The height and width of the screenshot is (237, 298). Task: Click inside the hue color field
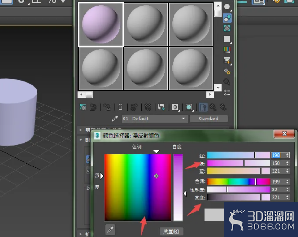point(138,188)
